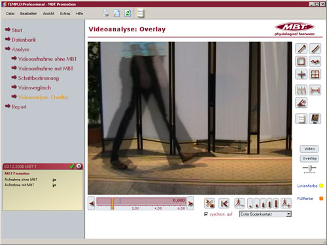Open the Extras menu
This screenshot has height=245, width=327.
click(65, 14)
